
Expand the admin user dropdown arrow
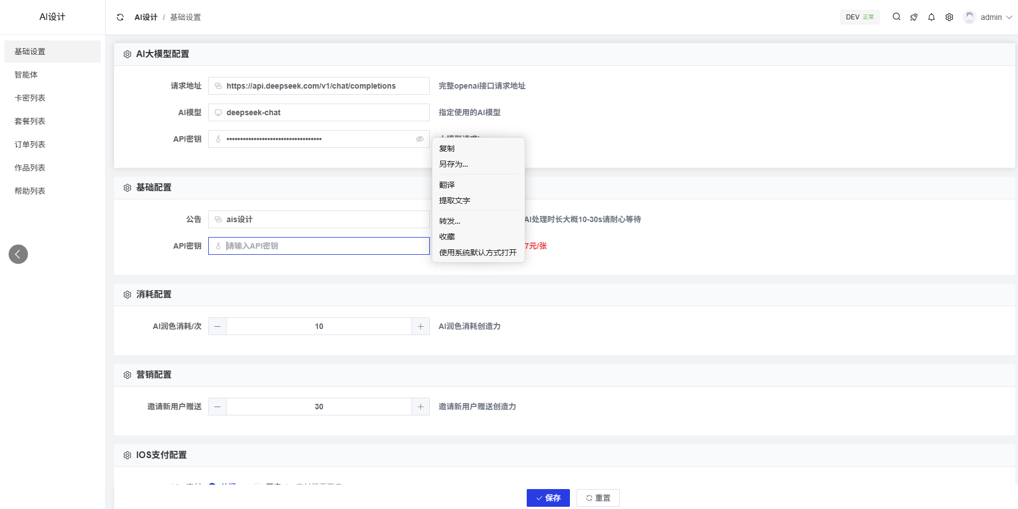pos(1009,17)
